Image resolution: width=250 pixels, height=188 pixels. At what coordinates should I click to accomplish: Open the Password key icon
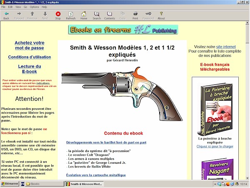148,14
